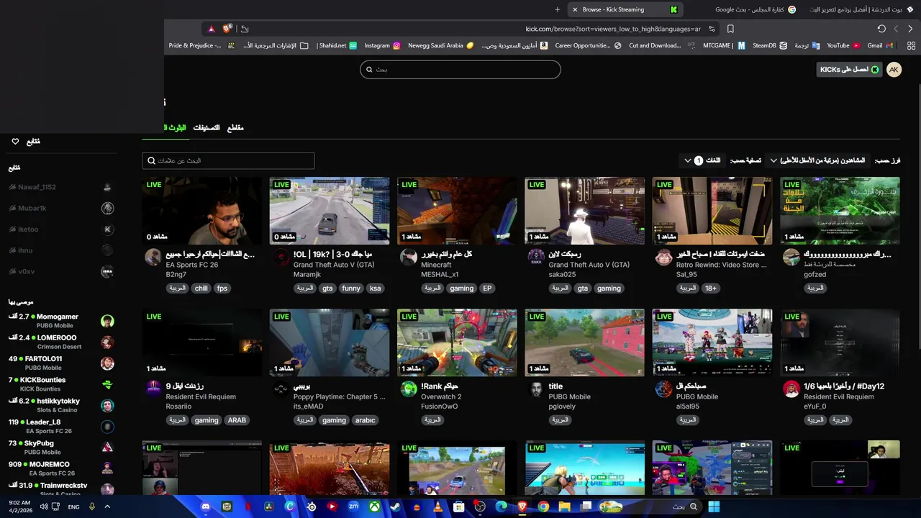Viewport: 921px width, 518px height.
Task: Open the MESHAL_x1 Minecraft stream thumbnail
Action: click(x=457, y=211)
